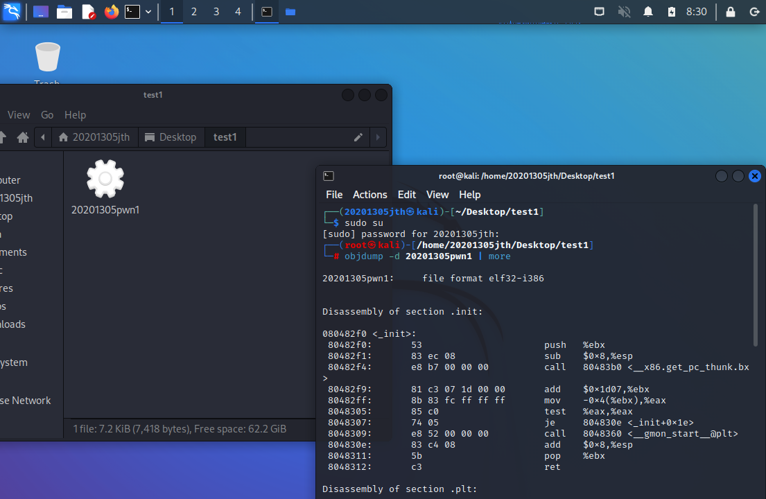Image resolution: width=766 pixels, height=499 pixels.
Task: Open the display settings tray icon
Action: point(599,12)
